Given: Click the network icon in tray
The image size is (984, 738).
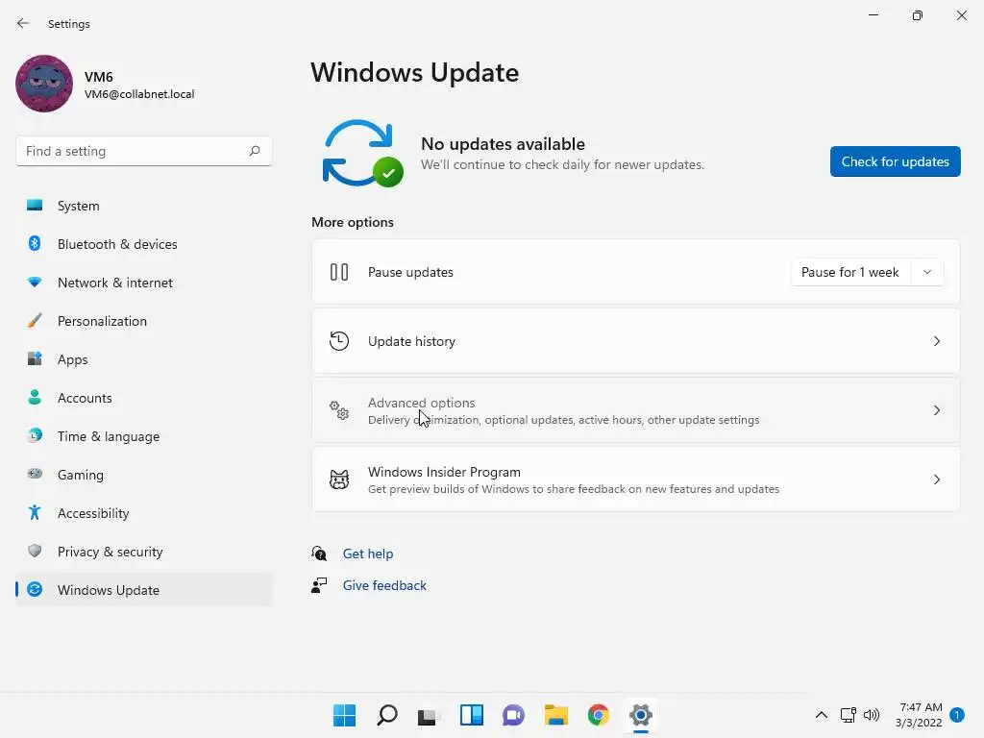Looking at the screenshot, I should point(848,715).
